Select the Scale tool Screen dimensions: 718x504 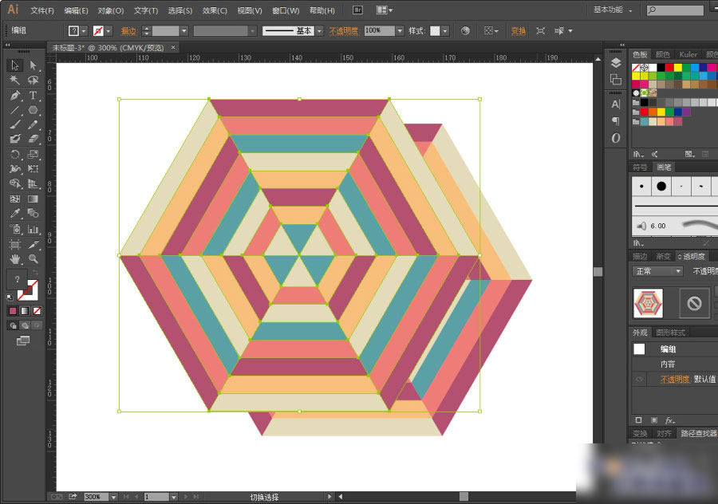(33, 154)
